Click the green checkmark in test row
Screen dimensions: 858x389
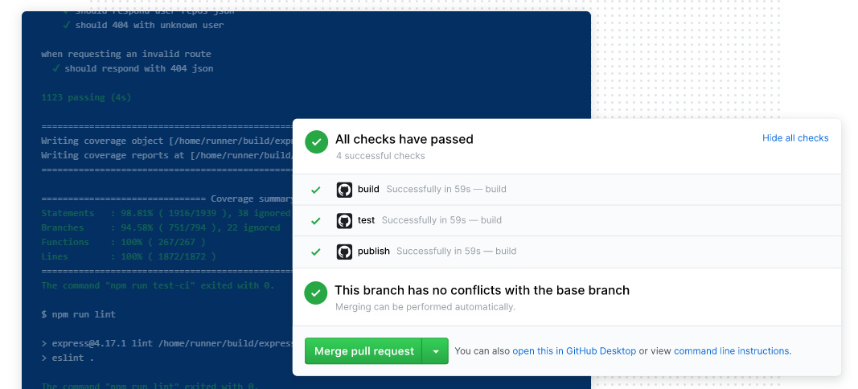pyautogui.click(x=316, y=221)
